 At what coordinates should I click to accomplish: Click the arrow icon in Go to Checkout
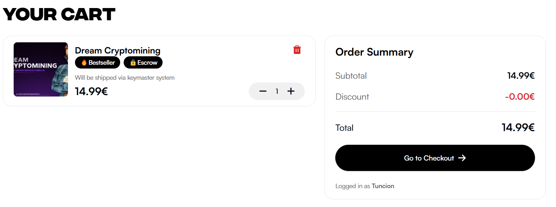[462, 158]
